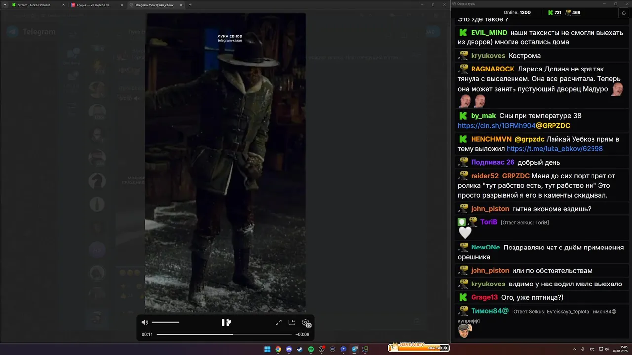Open a new browser tab with plus
This screenshot has height=355, width=632.
click(x=190, y=5)
